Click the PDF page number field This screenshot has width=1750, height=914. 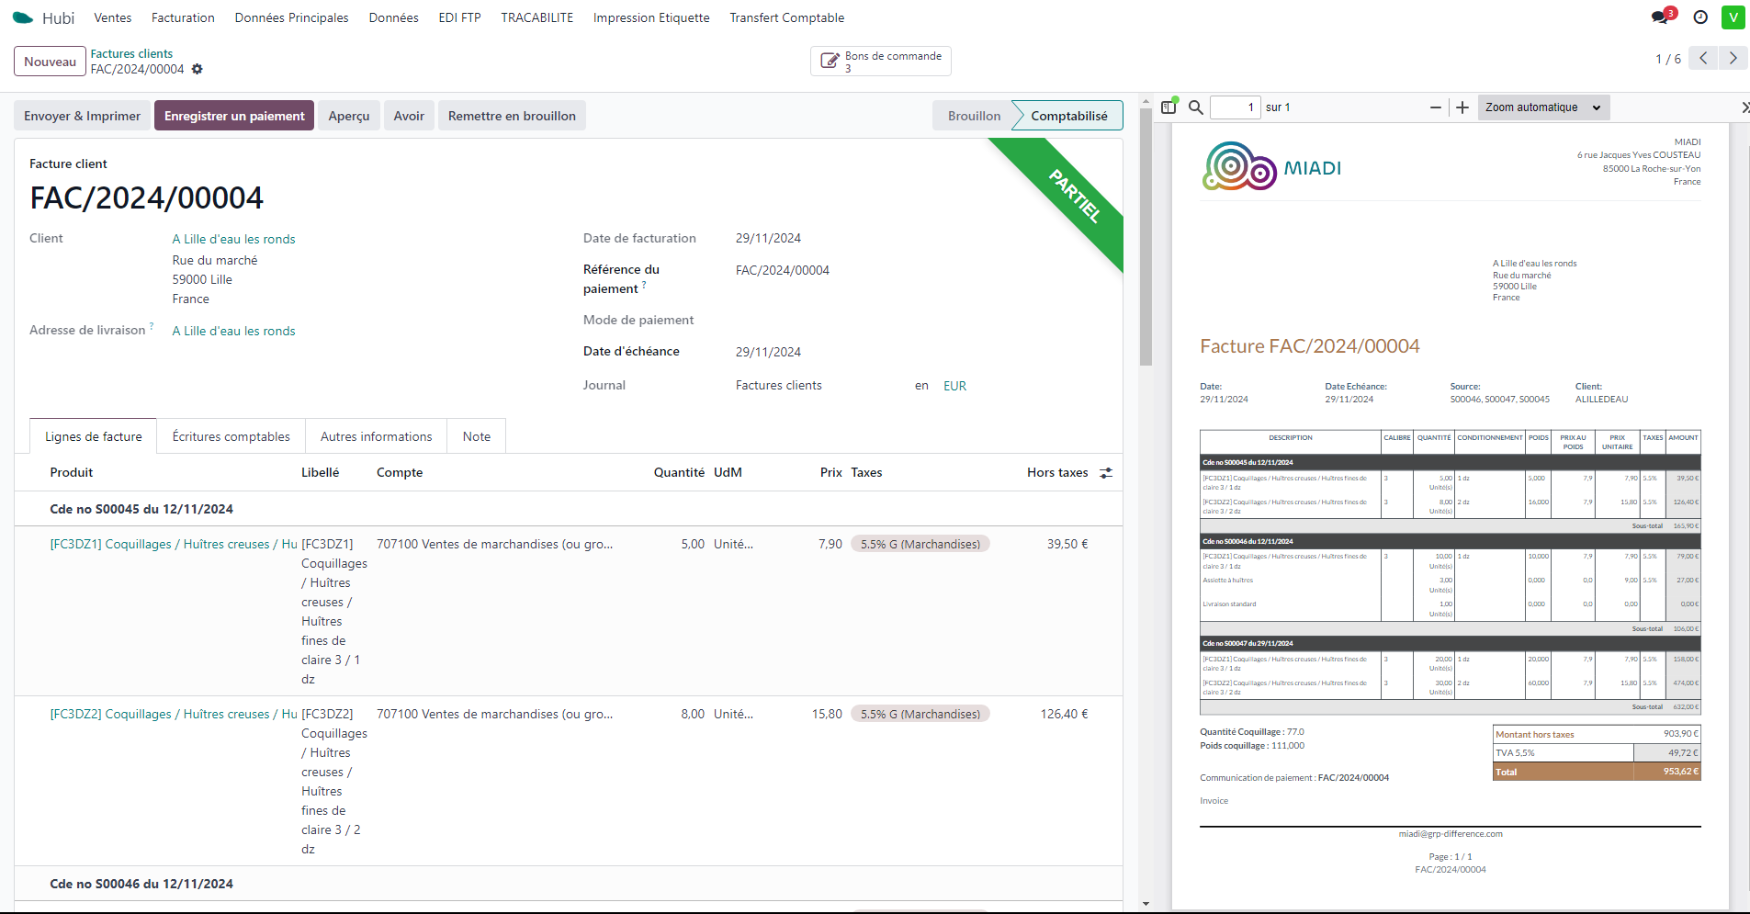click(1235, 107)
